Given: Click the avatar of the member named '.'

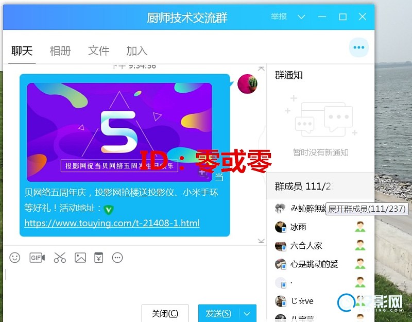Looking at the screenshot, I should point(280,282).
